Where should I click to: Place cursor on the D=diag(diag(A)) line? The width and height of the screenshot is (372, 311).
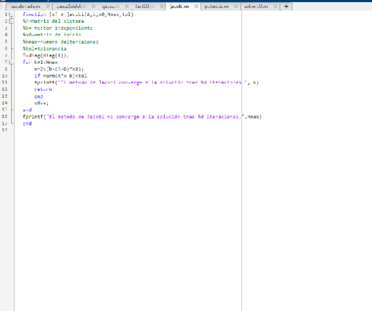pos(46,56)
